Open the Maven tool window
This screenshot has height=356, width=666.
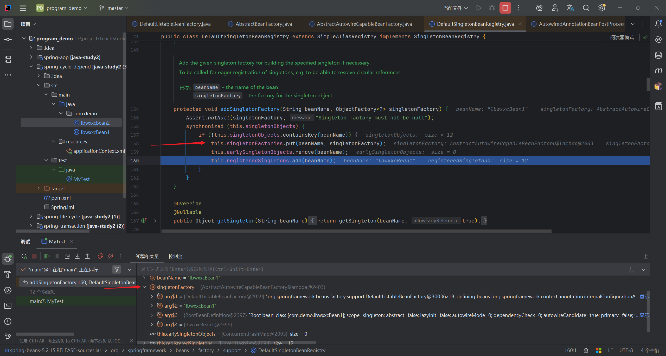coord(658,71)
